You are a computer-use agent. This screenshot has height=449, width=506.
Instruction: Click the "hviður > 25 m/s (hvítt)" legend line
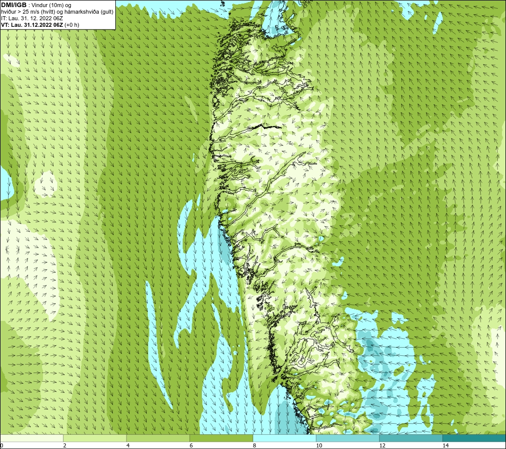tap(57, 12)
